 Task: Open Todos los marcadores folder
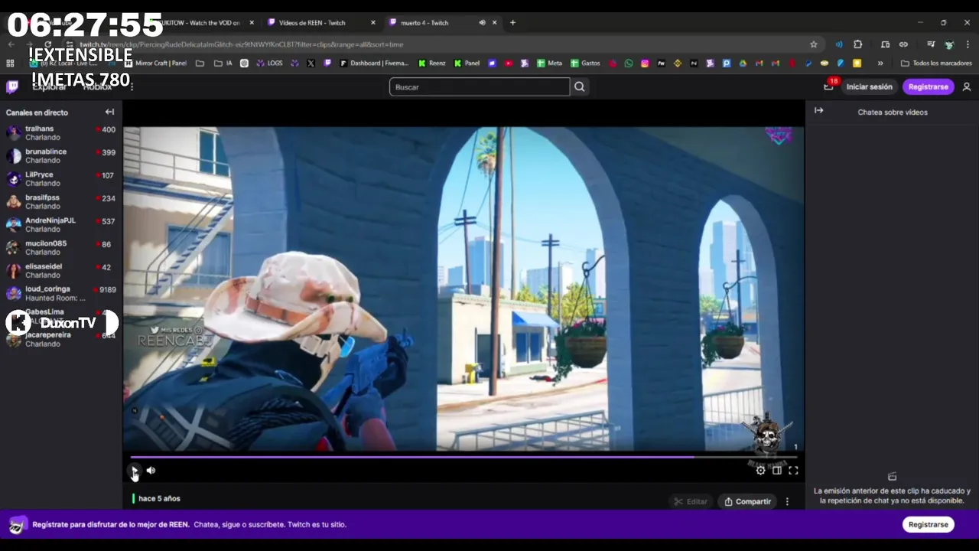pyautogui.click(x=936, y=64)
